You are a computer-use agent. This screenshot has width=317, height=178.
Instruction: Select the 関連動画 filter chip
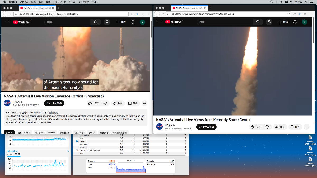pyautogui.click(x=65, y=132)
